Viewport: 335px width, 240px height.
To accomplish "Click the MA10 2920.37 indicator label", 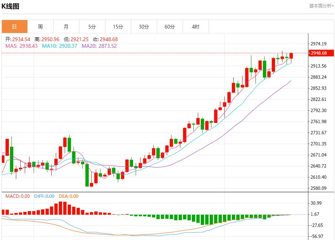I will (60, 46).
